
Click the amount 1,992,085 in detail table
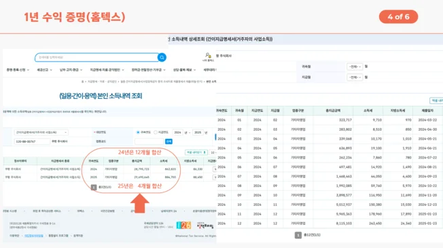(x=344, y=186)
